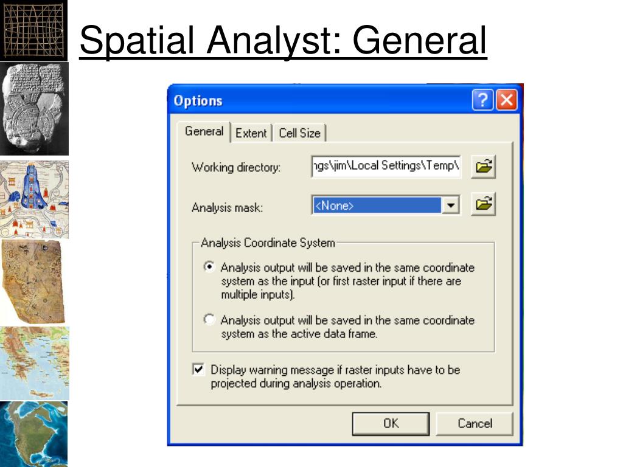
Task: Switch to the Cell Size tab
Action: click(299, 133)
